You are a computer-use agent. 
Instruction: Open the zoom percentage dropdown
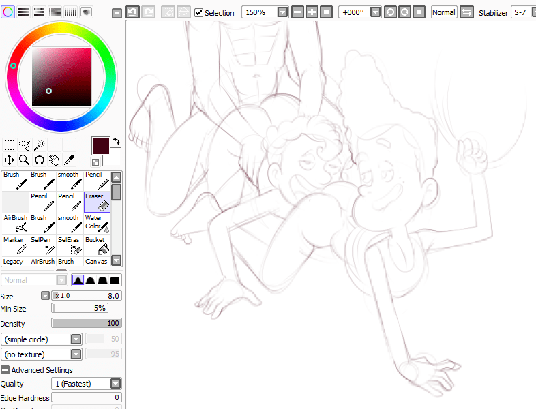pos(282,12)
